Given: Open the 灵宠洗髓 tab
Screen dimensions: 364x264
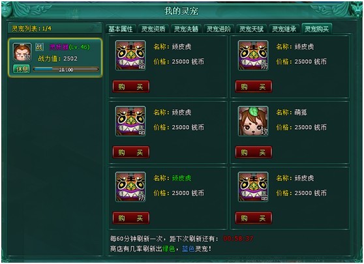Looking at the screenshot, I should click(x=186, y=29).
